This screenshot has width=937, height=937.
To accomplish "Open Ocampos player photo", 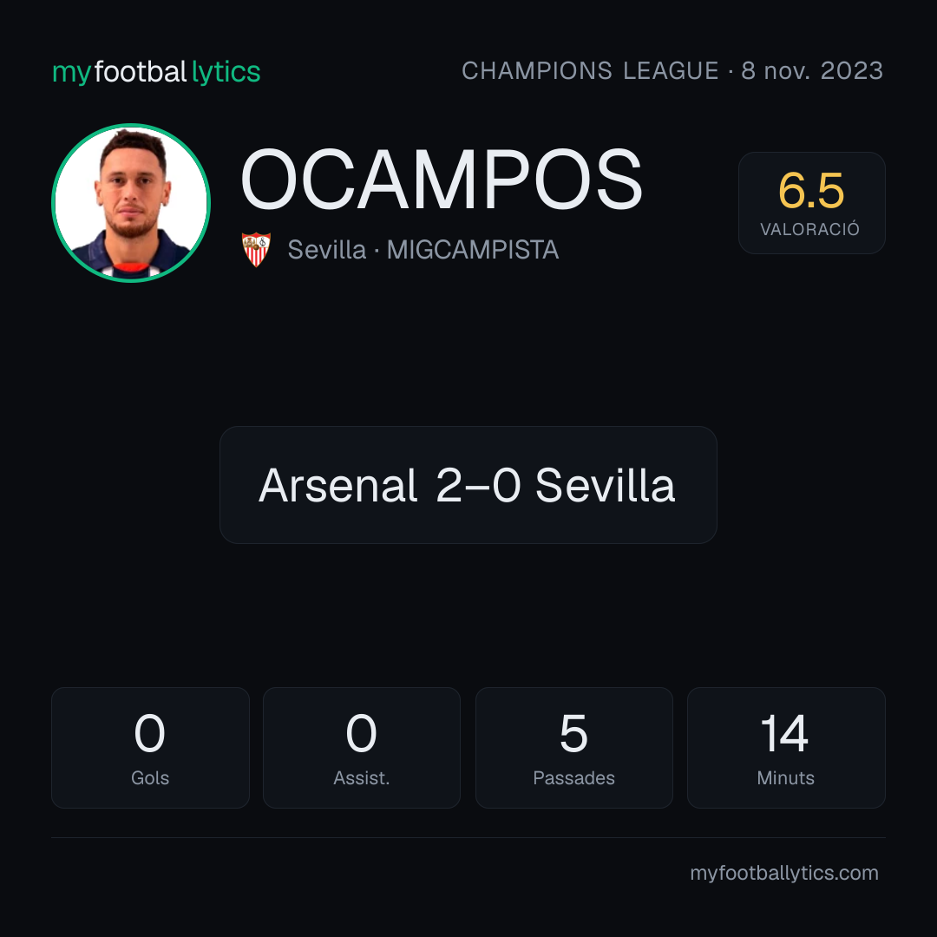I will 131,202.
